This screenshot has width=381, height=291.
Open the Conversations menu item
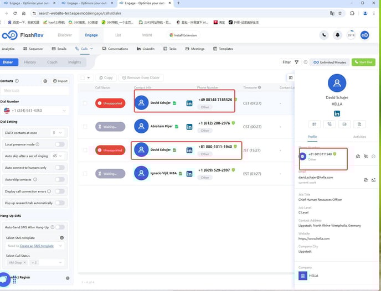pos(115,49)
